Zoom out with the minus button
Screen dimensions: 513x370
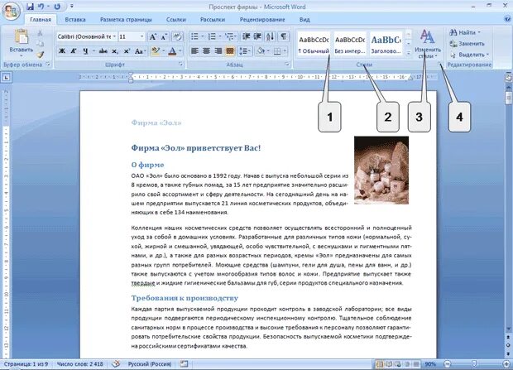pyautogui.click(x=448, y=363)
